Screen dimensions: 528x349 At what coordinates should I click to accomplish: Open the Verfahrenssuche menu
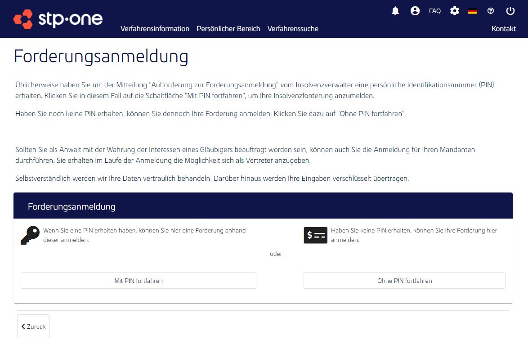[293, 28]
